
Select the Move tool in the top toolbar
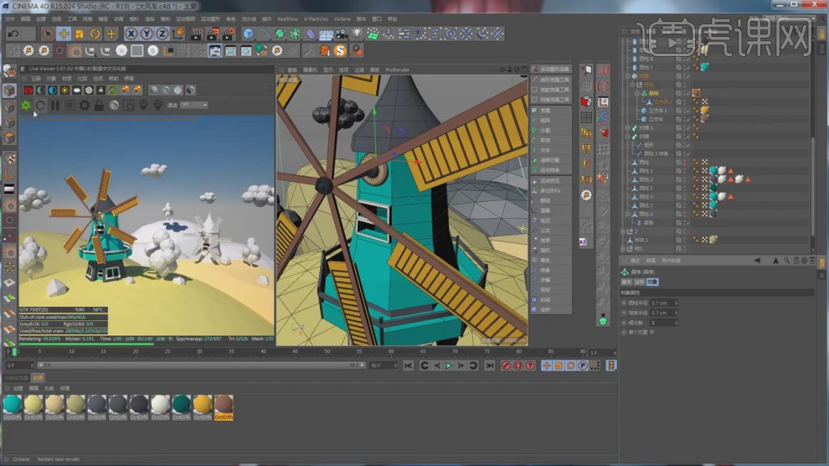coord(64,34)
